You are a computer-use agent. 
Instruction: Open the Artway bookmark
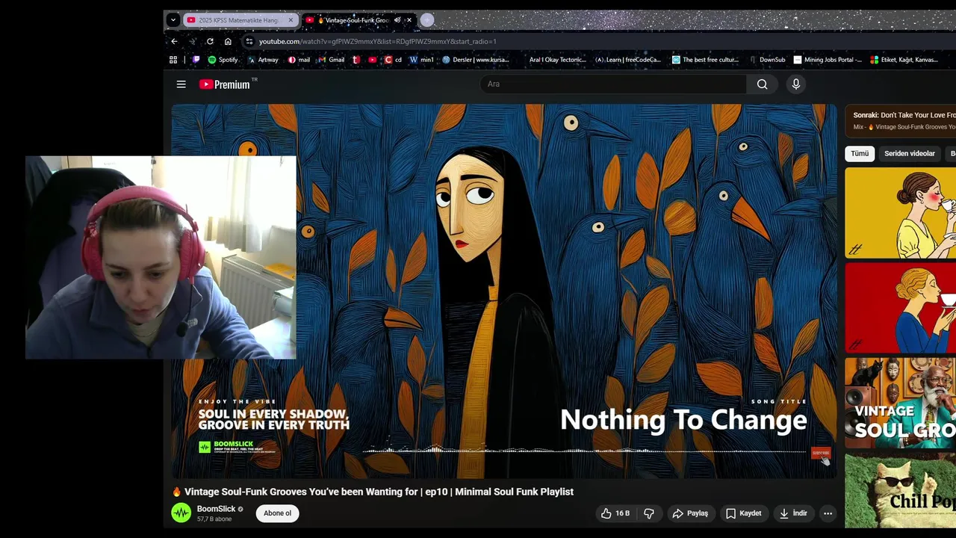click(x=263, y=60)
